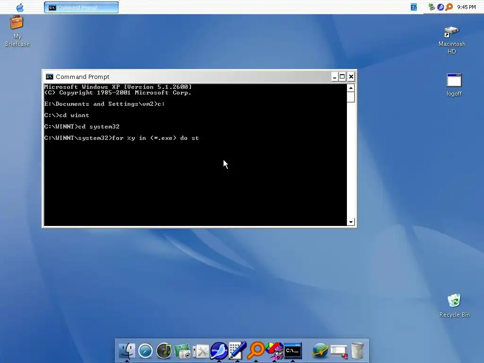Click scrollbar up arrow in Command Prompt

coord(351,88)
